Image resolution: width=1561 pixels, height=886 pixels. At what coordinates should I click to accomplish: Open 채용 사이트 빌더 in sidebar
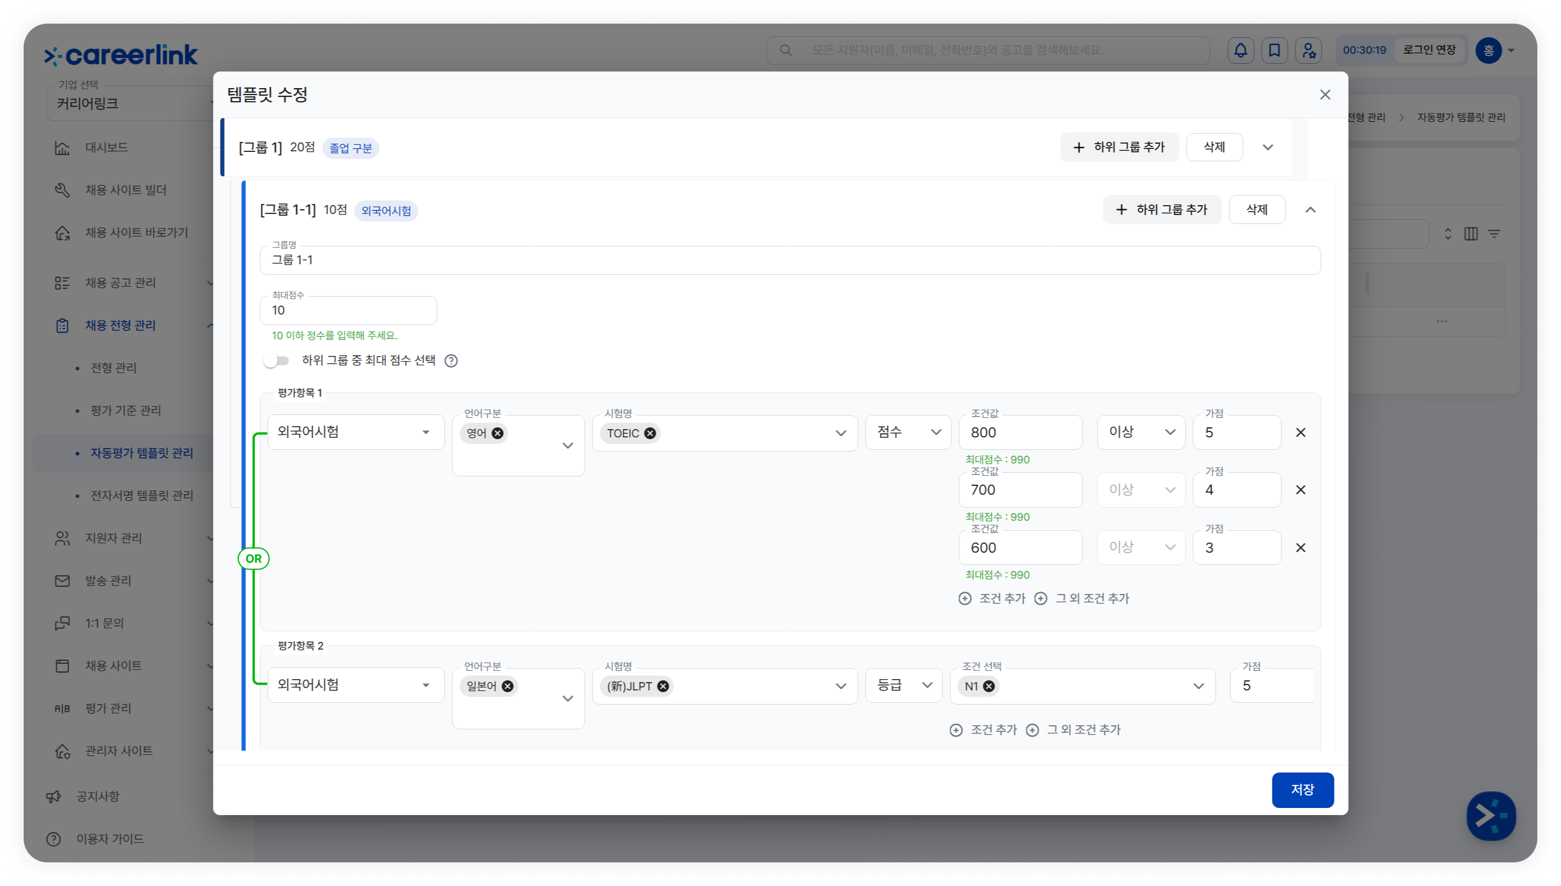click(x=111, y=190)
